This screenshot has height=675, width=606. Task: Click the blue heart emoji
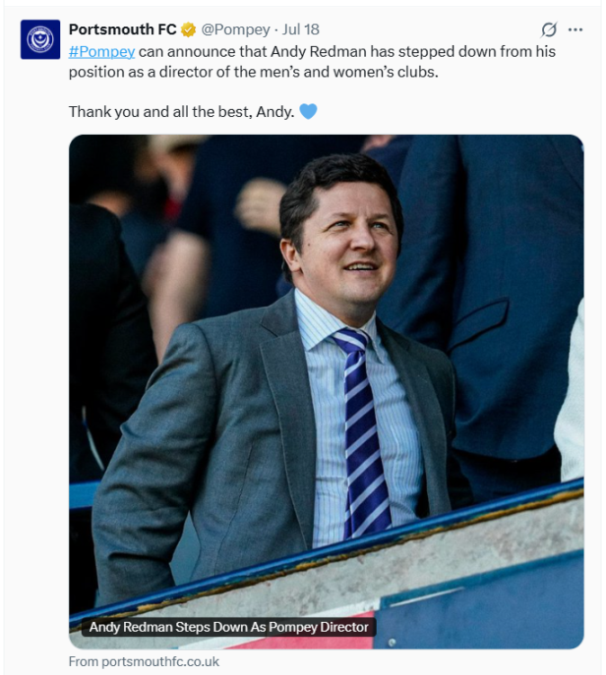308,112
